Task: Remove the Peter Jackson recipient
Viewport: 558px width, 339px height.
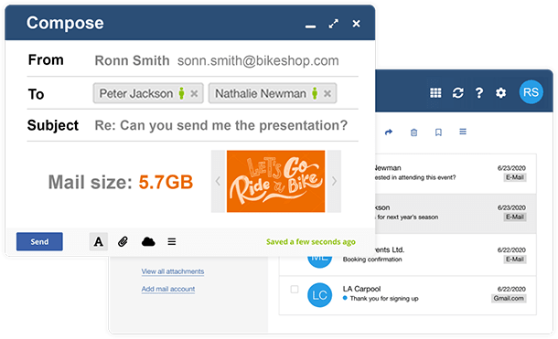Action: 194,93
